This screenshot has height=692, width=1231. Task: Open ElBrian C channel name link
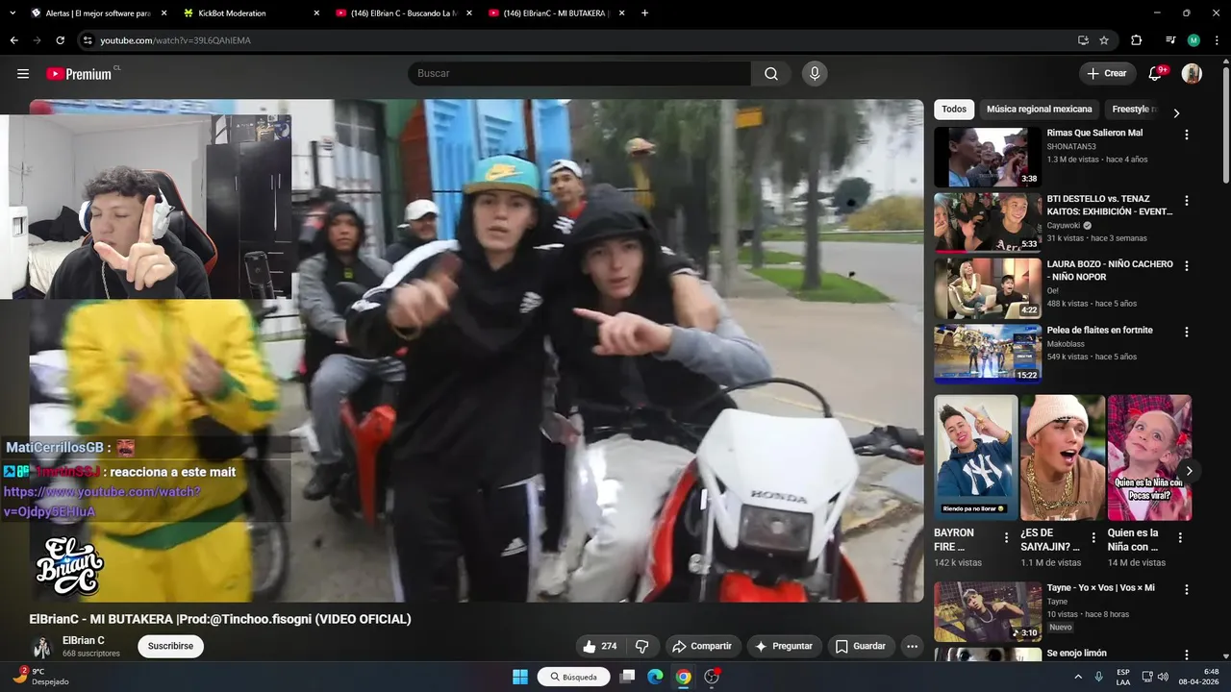[84, 640]
